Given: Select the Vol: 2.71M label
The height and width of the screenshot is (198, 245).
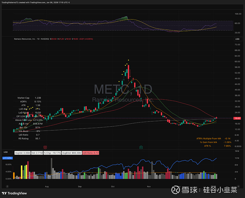Looking at the screenshot, I should (x=37, y=153).
